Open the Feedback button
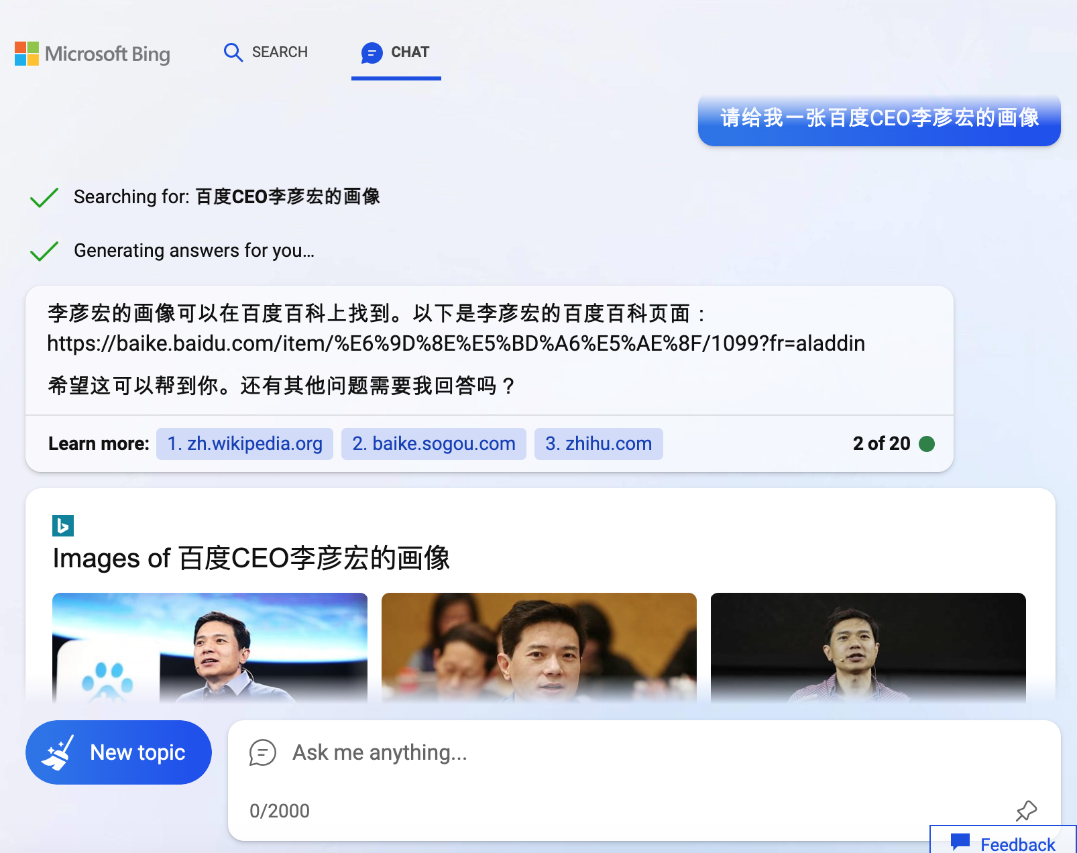Viewport: 1077px width, 853px height. [1003, 841]
